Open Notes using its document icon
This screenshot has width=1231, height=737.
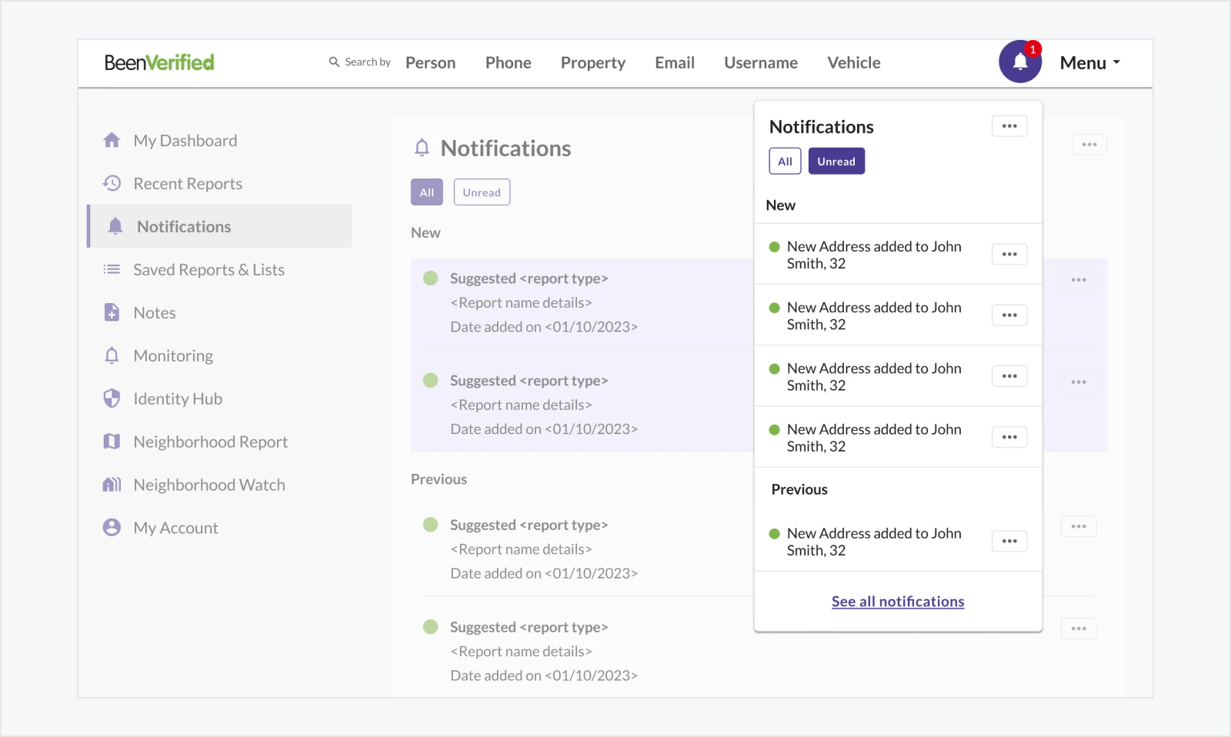click(x=112, y=312)
